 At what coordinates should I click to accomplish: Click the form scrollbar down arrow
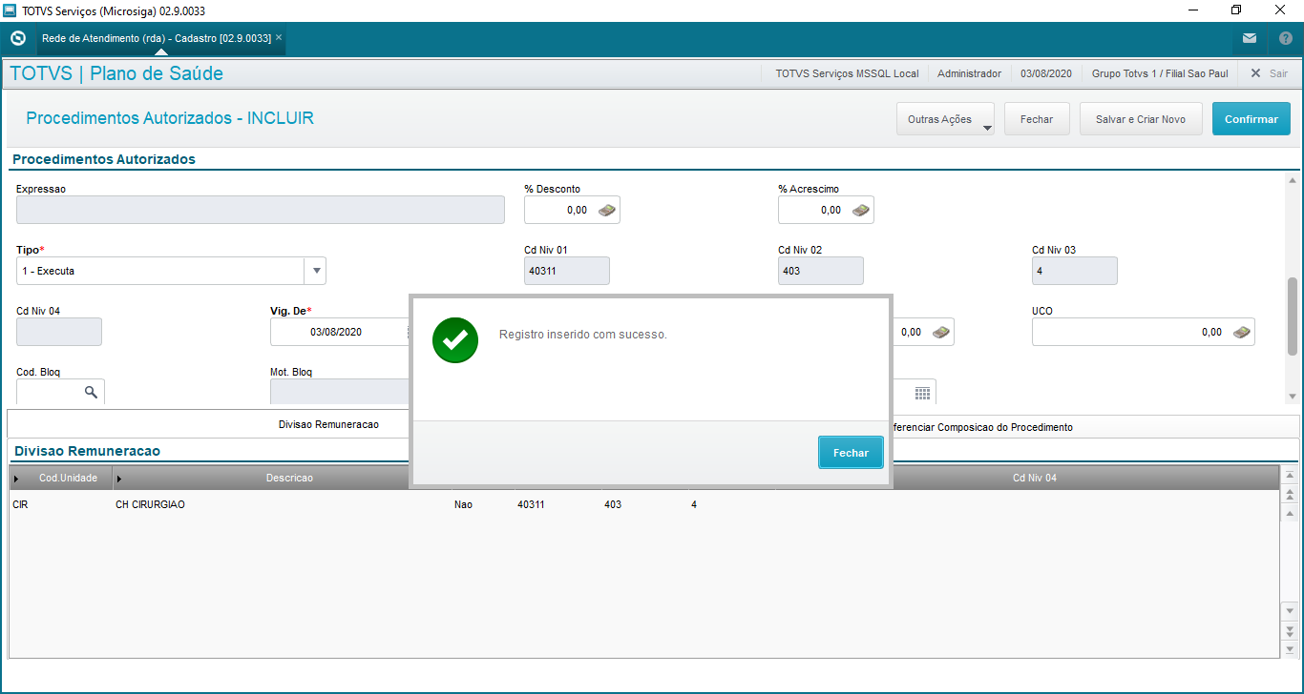[x=1293, y=397]
